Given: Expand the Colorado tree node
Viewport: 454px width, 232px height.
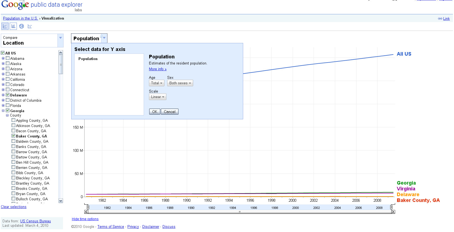Looking at the screenshot, I should click(x=3, y=85).
